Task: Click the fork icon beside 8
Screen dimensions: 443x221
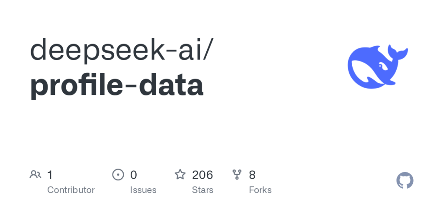Action: pos(237,175)
